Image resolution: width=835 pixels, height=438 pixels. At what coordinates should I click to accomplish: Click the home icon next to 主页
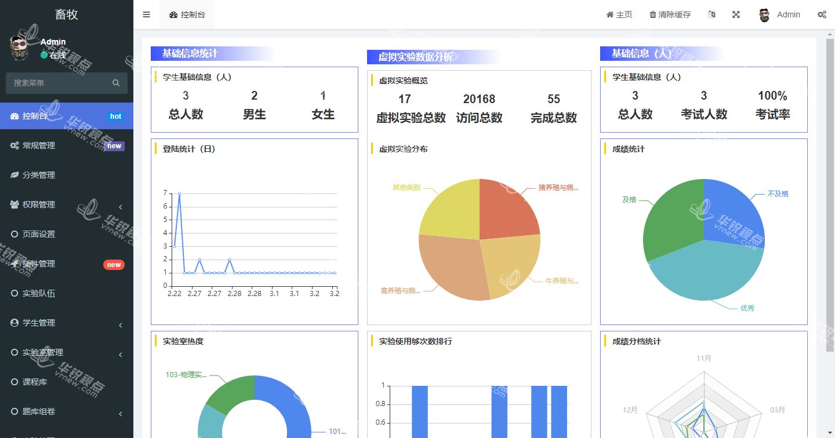tap(610, 14)
